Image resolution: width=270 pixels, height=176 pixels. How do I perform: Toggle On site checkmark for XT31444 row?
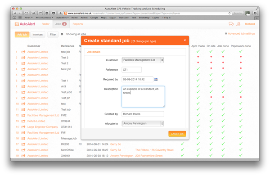(211, 126)
